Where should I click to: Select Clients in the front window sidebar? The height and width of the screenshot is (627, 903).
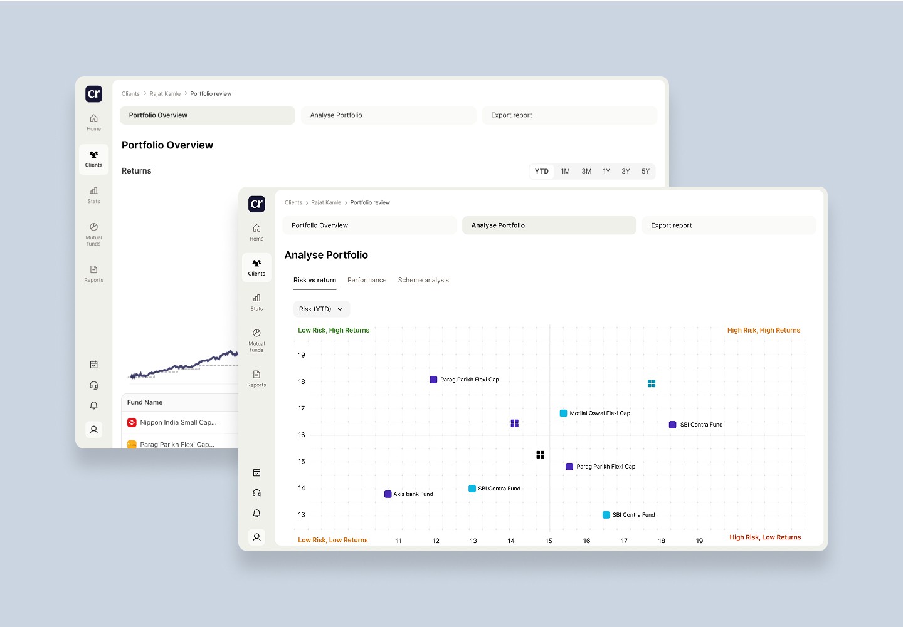tap(256, 267)
